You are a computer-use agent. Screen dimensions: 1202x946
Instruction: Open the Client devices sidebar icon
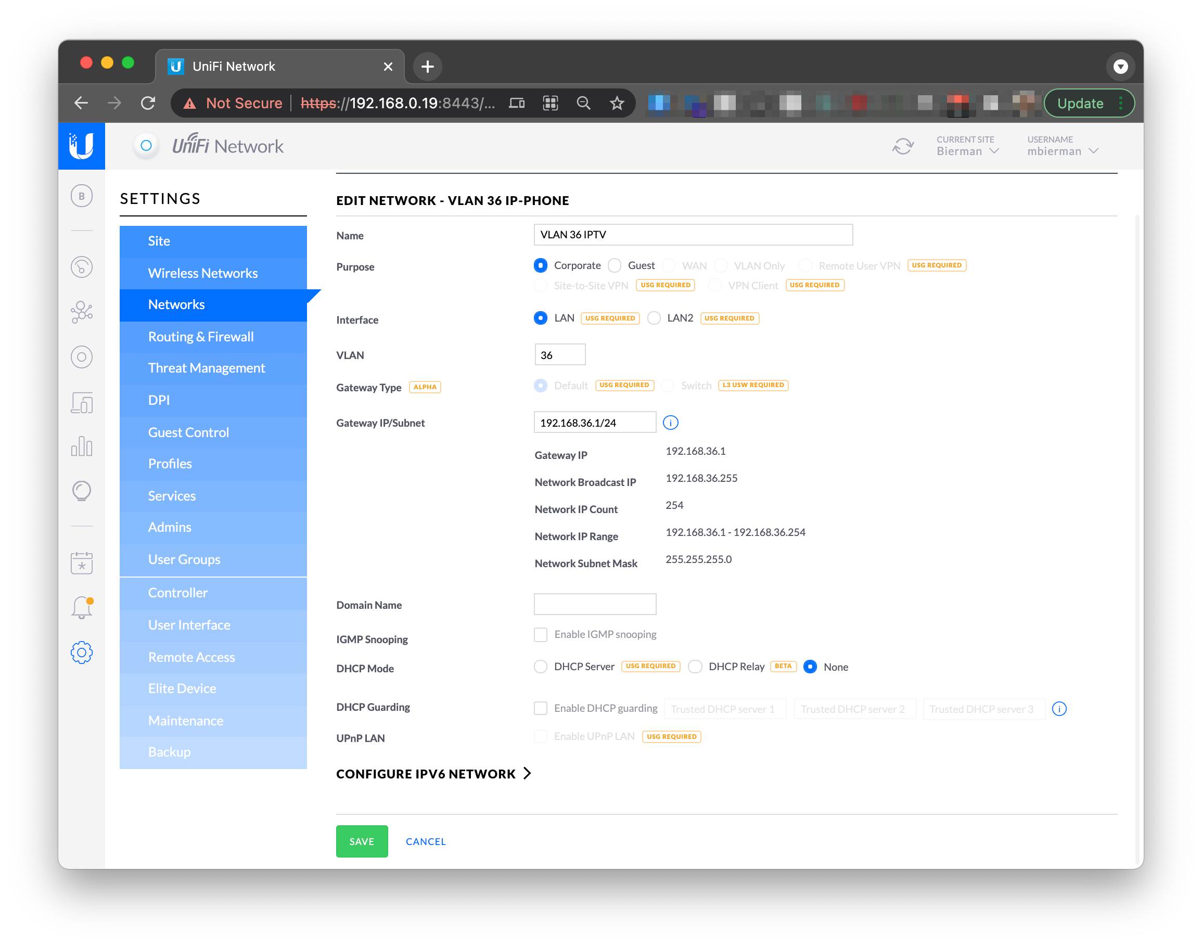coord(81,403)
